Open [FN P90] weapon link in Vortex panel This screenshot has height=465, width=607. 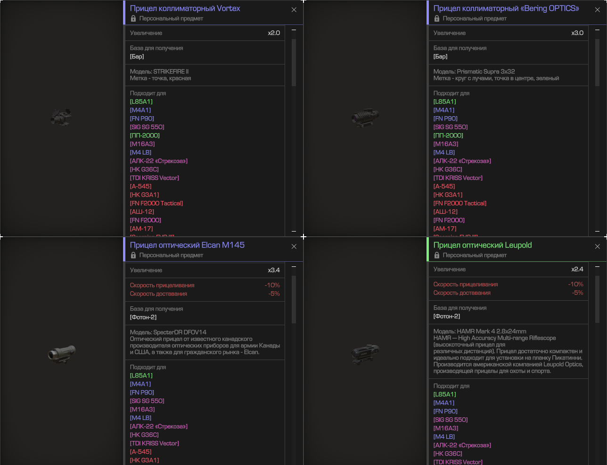coord(142,119)
